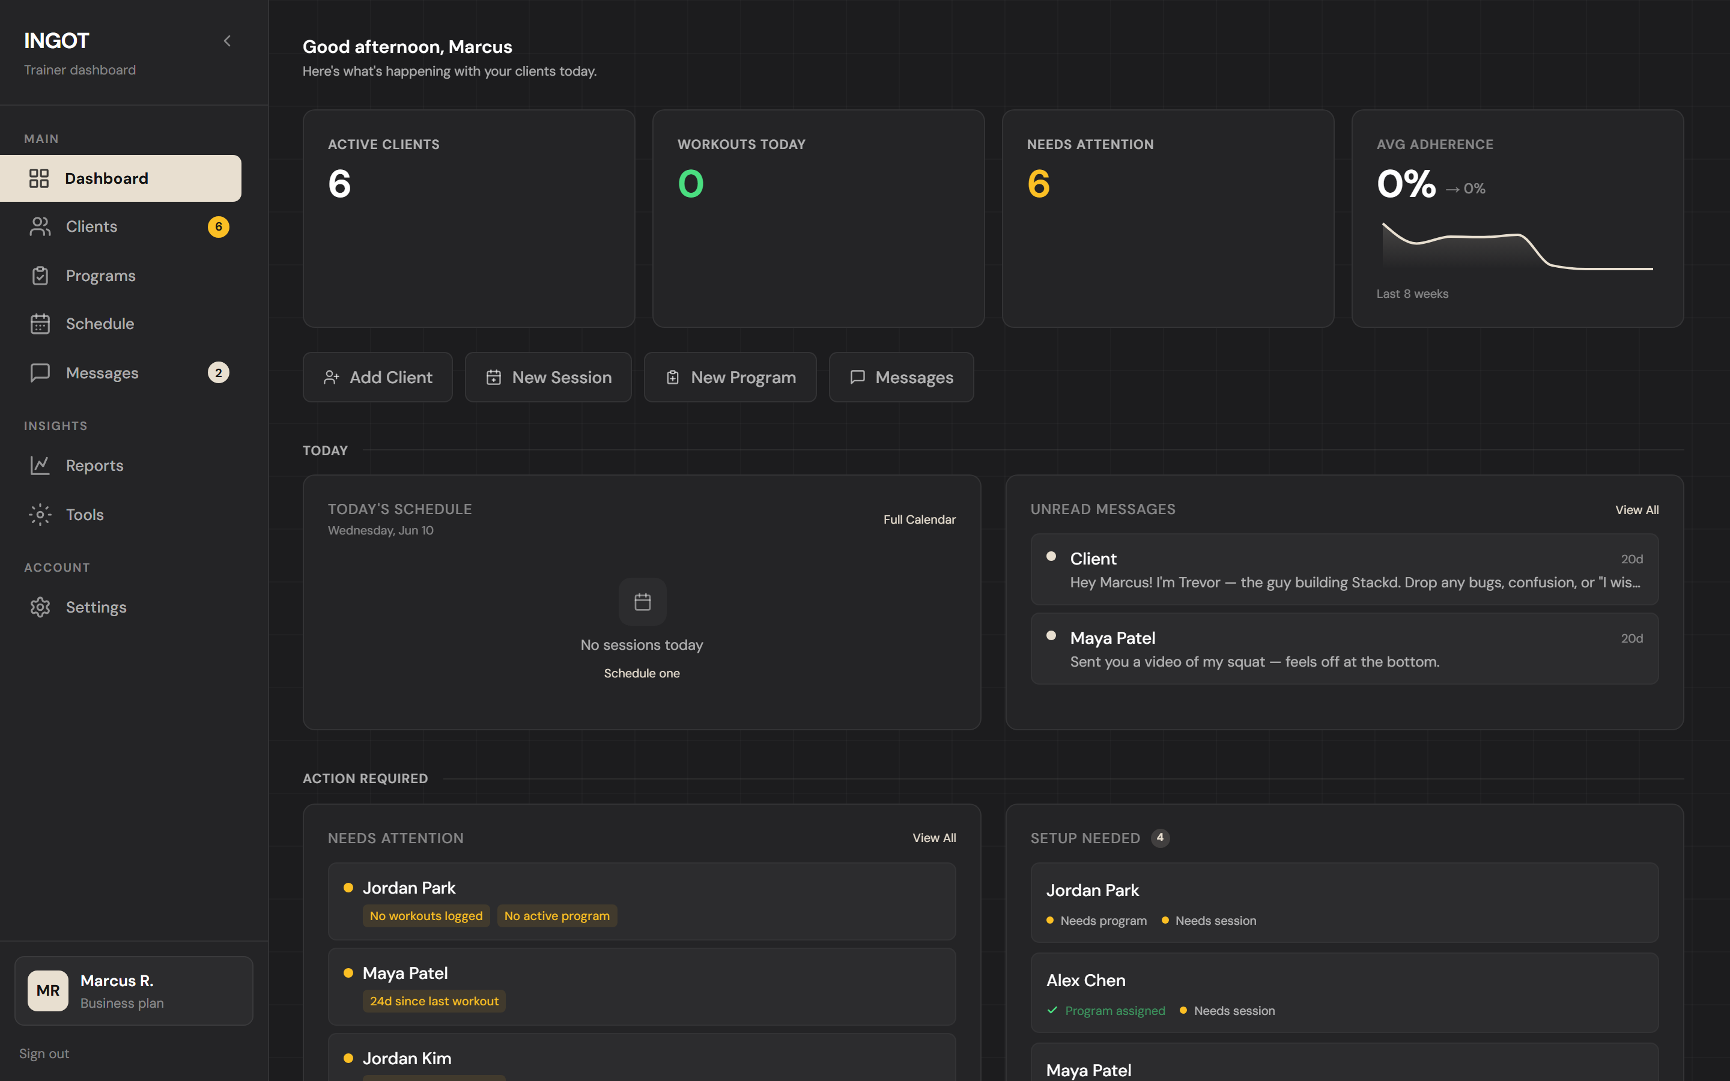
Task: Open Jordan Park in Setup Needed
Action: [1344, 903]
